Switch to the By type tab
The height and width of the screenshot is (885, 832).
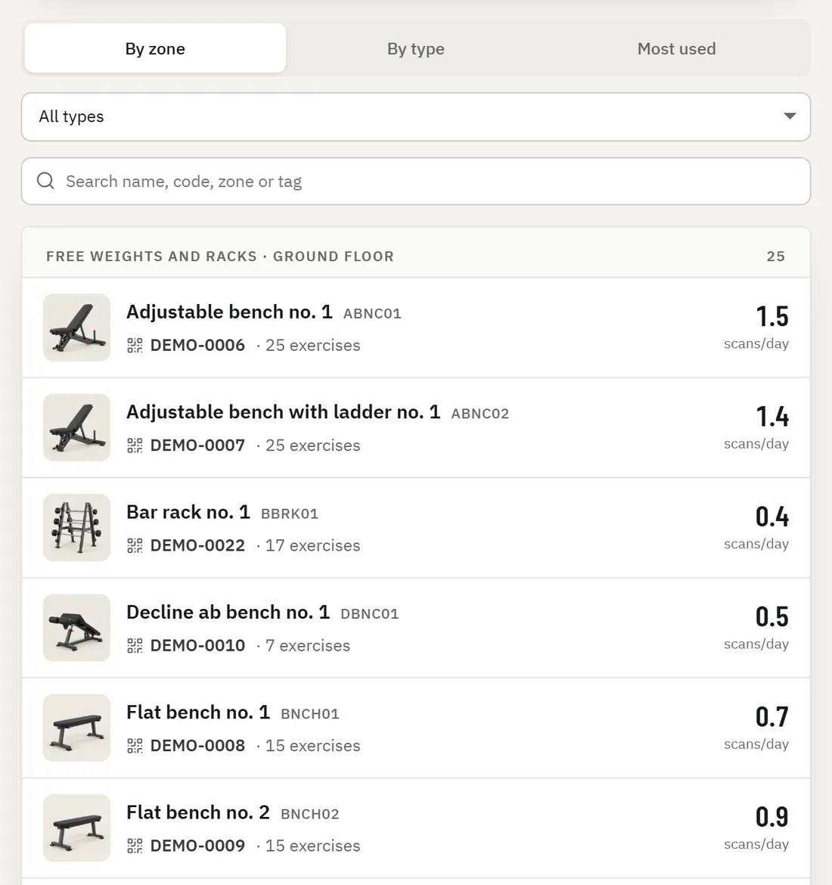pyautogui.click(x=416, y=48)
